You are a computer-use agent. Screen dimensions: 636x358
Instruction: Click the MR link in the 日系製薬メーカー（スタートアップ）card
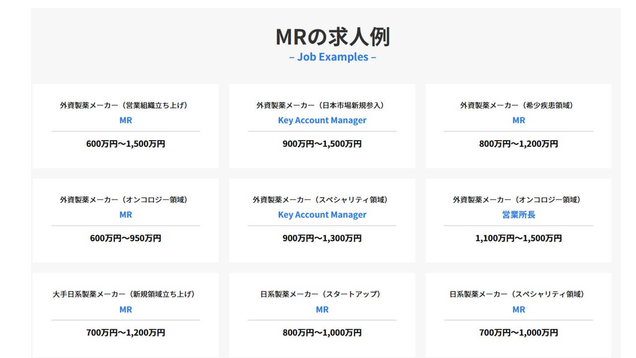coord(321,309)
